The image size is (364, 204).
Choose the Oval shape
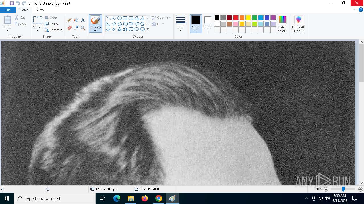pyautogui.click(x=119, y=18)
